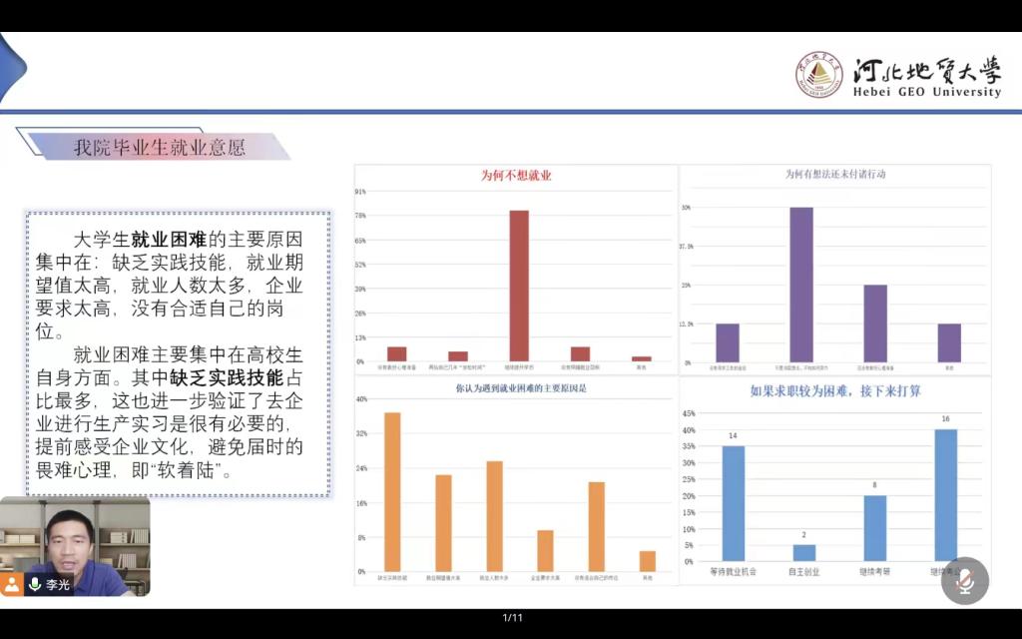1022x639 pixels.
Task: Open the 如果求职较为困难 blue bar chart
Action: [x=834, y=479]
